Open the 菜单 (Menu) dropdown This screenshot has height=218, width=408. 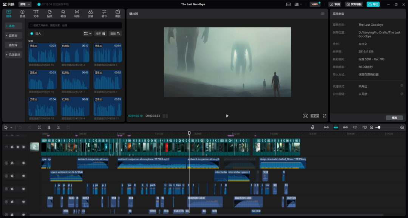point(25,5)
